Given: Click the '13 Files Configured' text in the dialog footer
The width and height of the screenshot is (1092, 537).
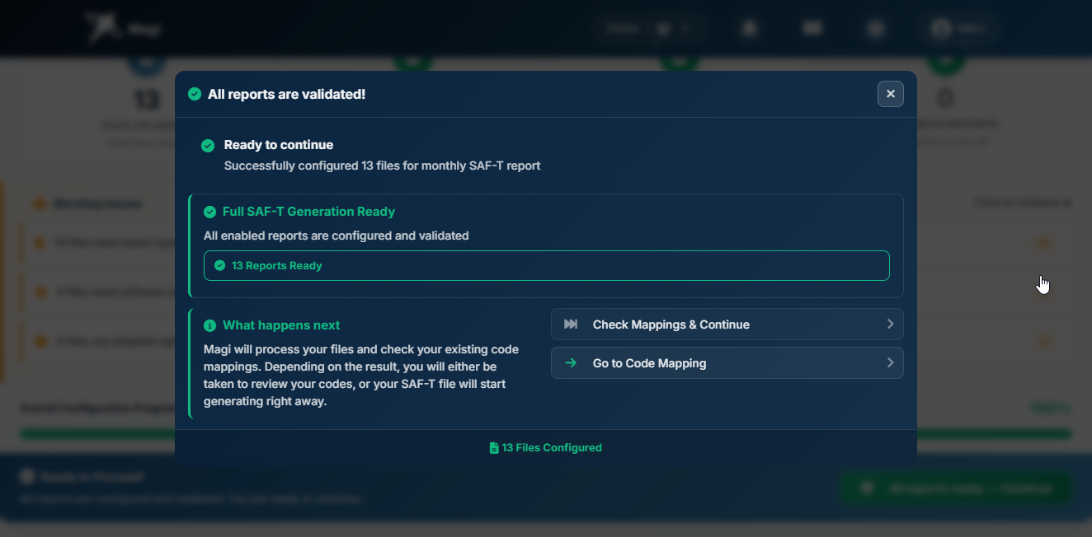Looking at the screenshot, I should (552, 448).
